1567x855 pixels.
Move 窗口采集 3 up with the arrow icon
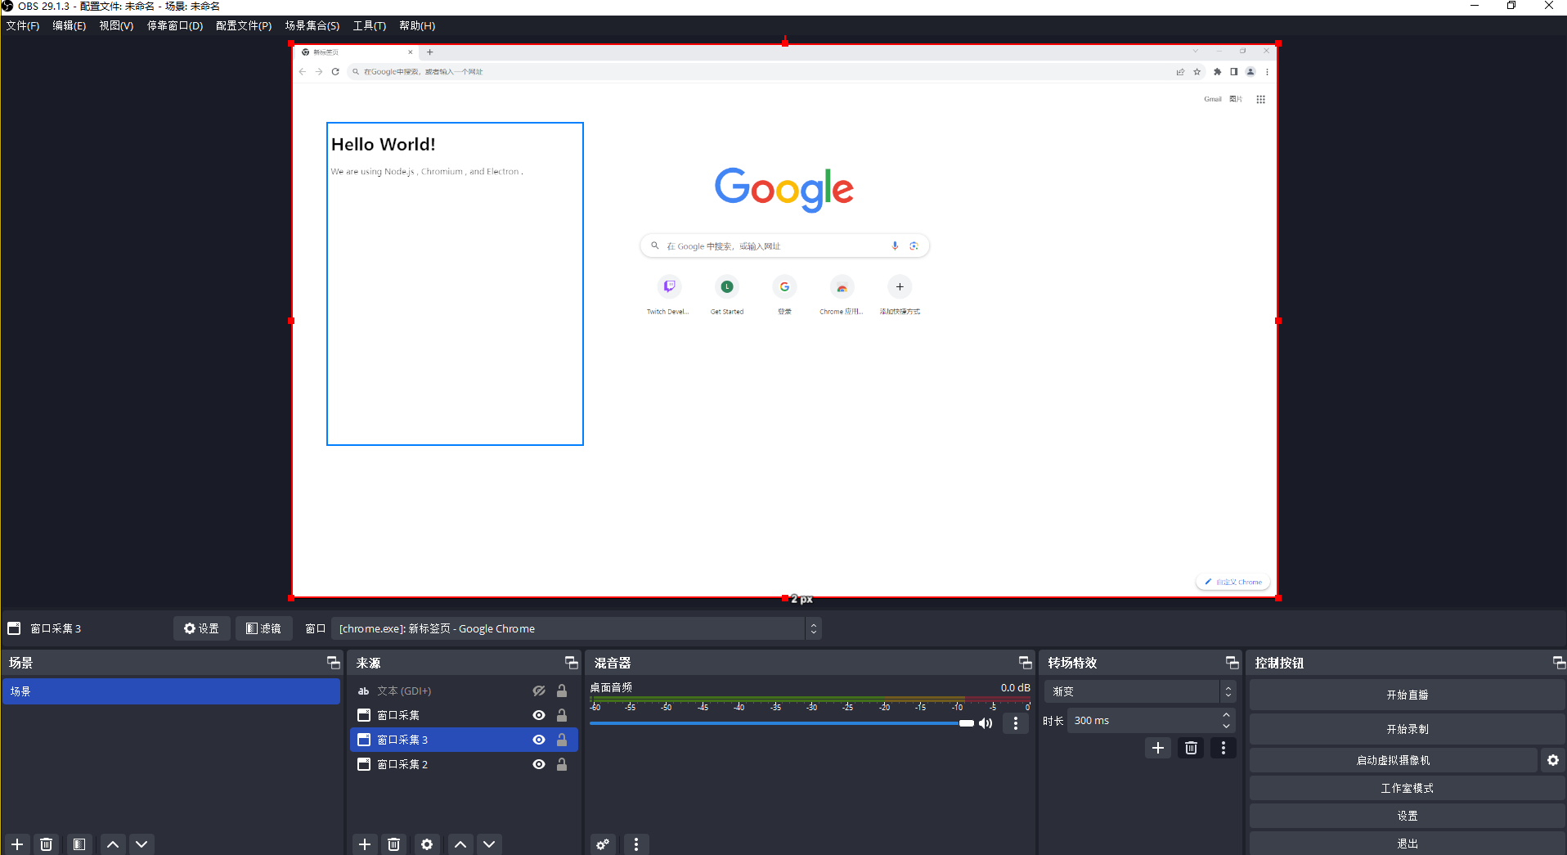click(460, 844)
